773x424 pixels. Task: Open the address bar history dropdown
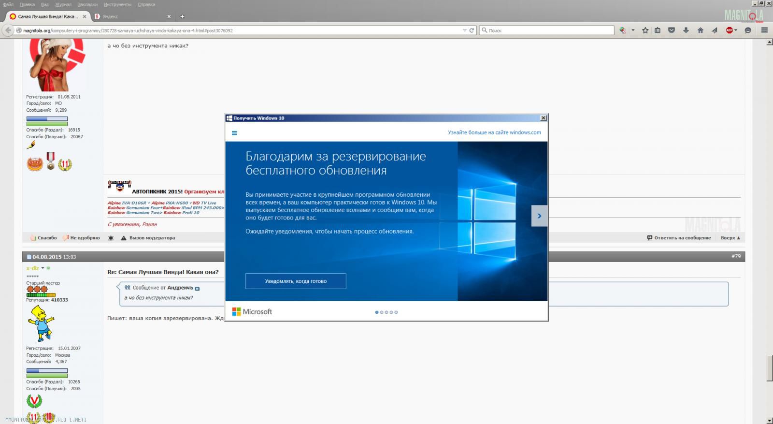[465, 30]
